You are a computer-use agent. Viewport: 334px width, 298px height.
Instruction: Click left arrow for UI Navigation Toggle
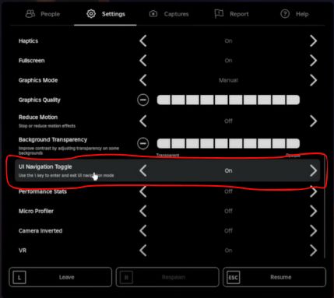point(143,170)
